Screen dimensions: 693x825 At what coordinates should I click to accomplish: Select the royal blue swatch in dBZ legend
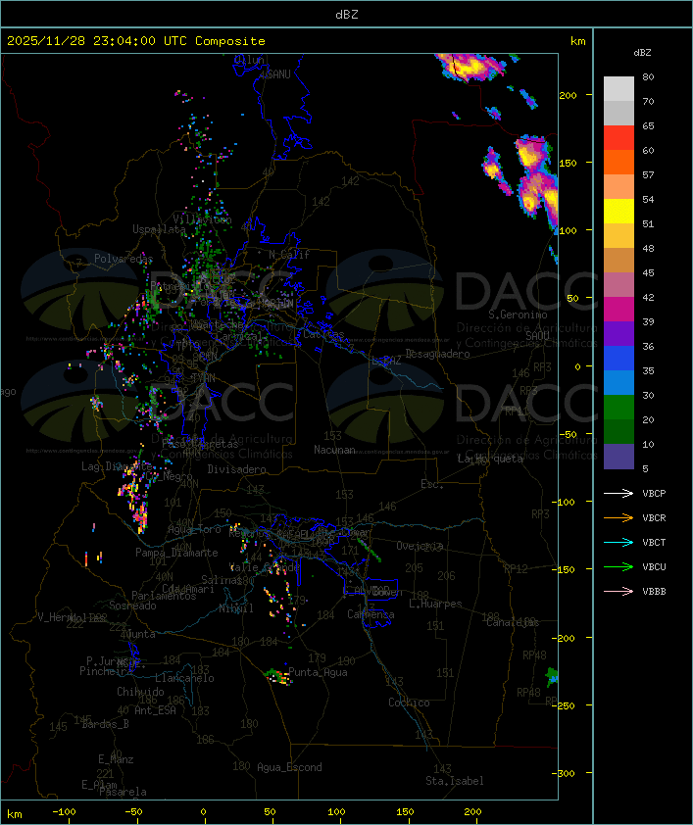click(x=619, y=359)
